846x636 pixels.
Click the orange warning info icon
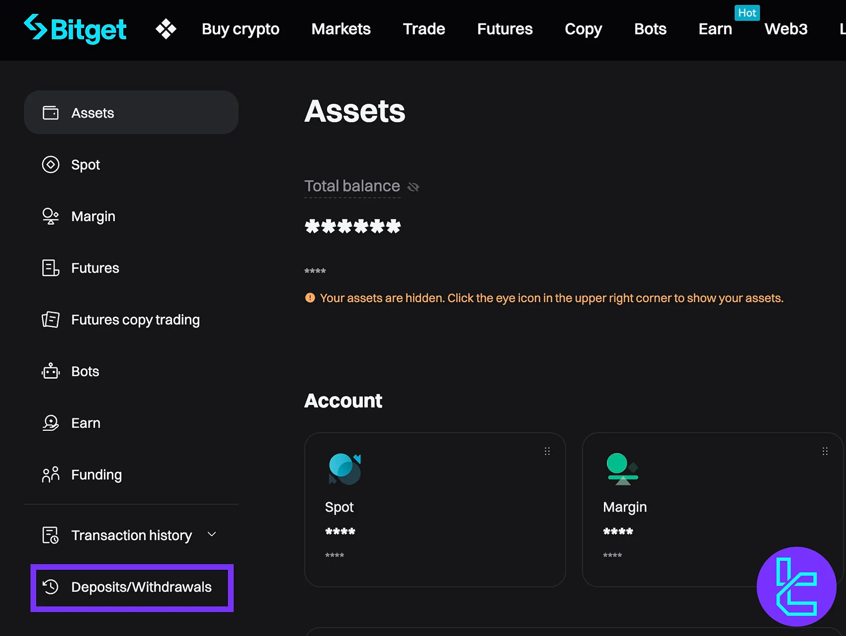point(310,298)
